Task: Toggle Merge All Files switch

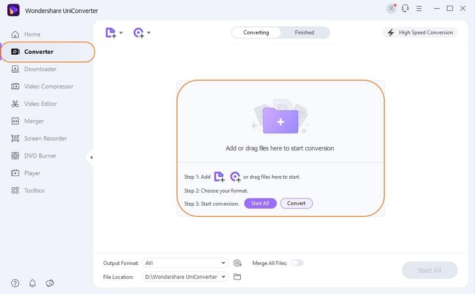Action: [297, 263]
